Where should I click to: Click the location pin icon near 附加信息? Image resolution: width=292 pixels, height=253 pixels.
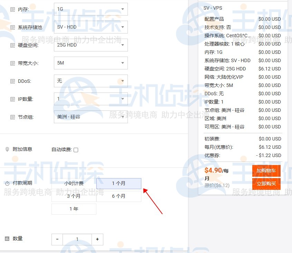coord(8,150)
